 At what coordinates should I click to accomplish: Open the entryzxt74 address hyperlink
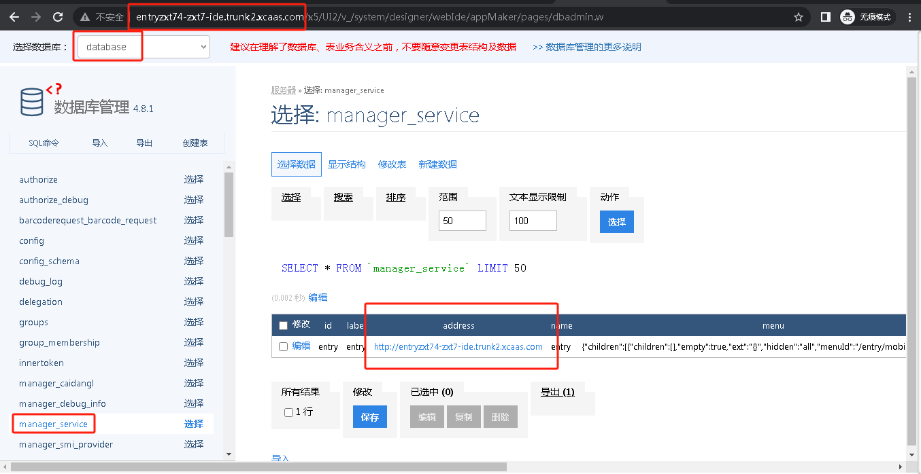[458, 346]
